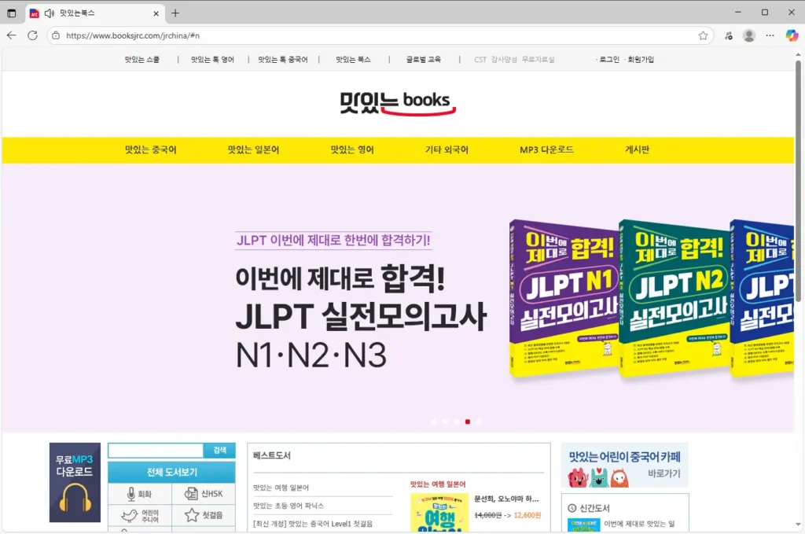Screen dimensions: 805x534
Task: Select the fifth banner slide dot
Action: (x=479, y=422)
